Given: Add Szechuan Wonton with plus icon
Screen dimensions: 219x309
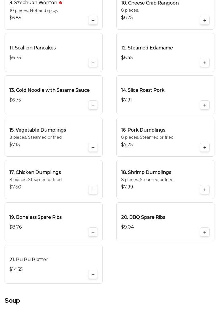Looking at the screenshot, I should [x=93, y=20].
